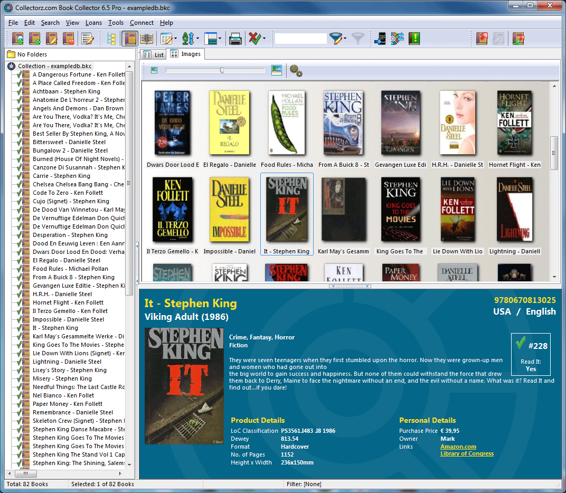Switch to the List tab
This screenshot has width=566, height=493.
pyautogui.click(x=154, y=54)
